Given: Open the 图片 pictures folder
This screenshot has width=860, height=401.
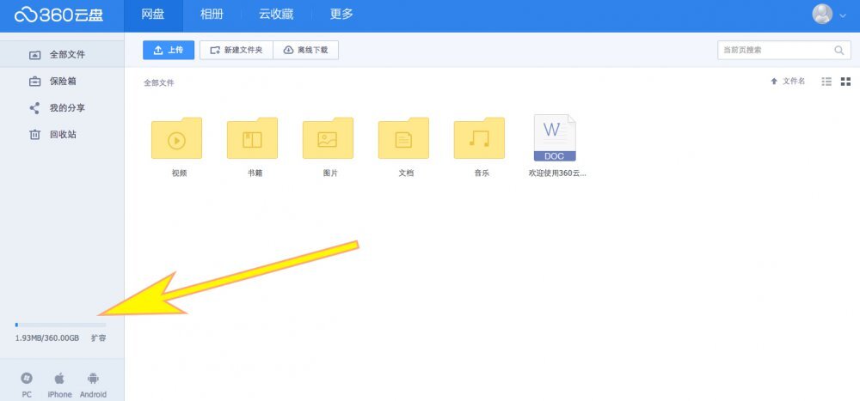Looking at the screenshot, I should click(x=328, y=139).
